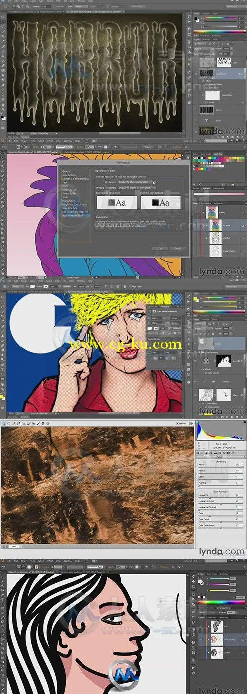The image size is (247, 694).
Task: Select line paint layer thumbnail in Illustrator
Action: click(216, 226)
